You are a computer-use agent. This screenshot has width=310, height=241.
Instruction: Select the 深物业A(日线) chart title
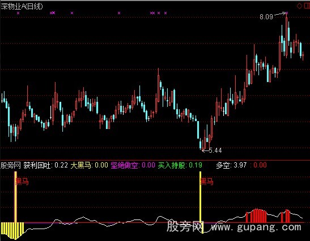[x=22, y=7]
